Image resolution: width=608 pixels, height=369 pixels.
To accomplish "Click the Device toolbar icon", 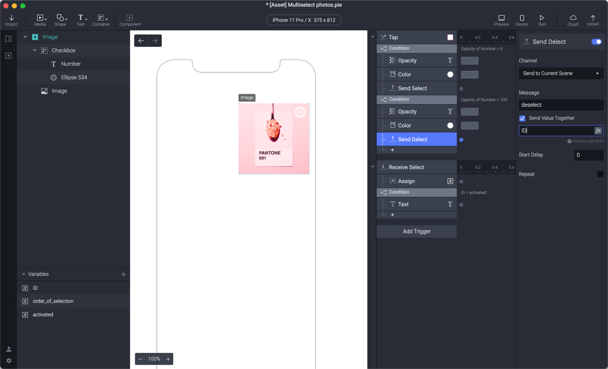I will (522, 20).
